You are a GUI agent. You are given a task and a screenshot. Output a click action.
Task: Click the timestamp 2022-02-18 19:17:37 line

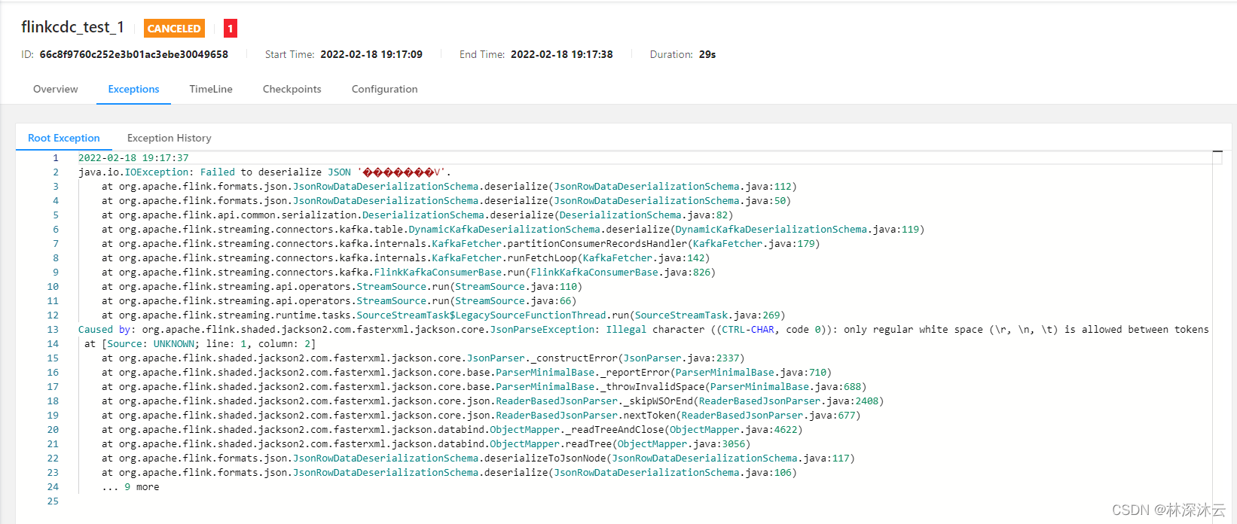coord(133,158)
